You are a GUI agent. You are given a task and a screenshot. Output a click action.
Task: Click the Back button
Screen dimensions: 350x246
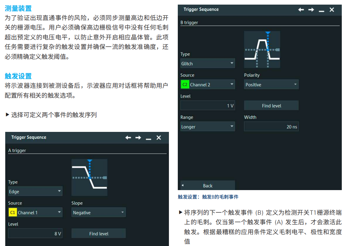(x=208, y=185)
